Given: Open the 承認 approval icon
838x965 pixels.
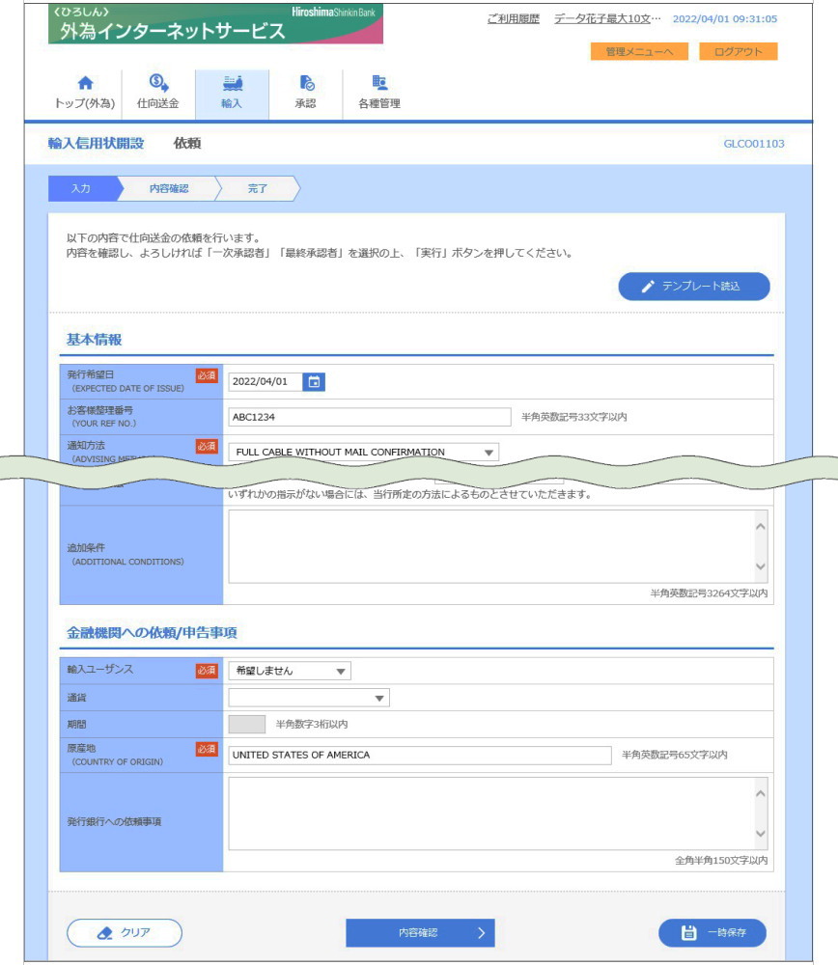Looking at the screenshot, I should [305, 84].
